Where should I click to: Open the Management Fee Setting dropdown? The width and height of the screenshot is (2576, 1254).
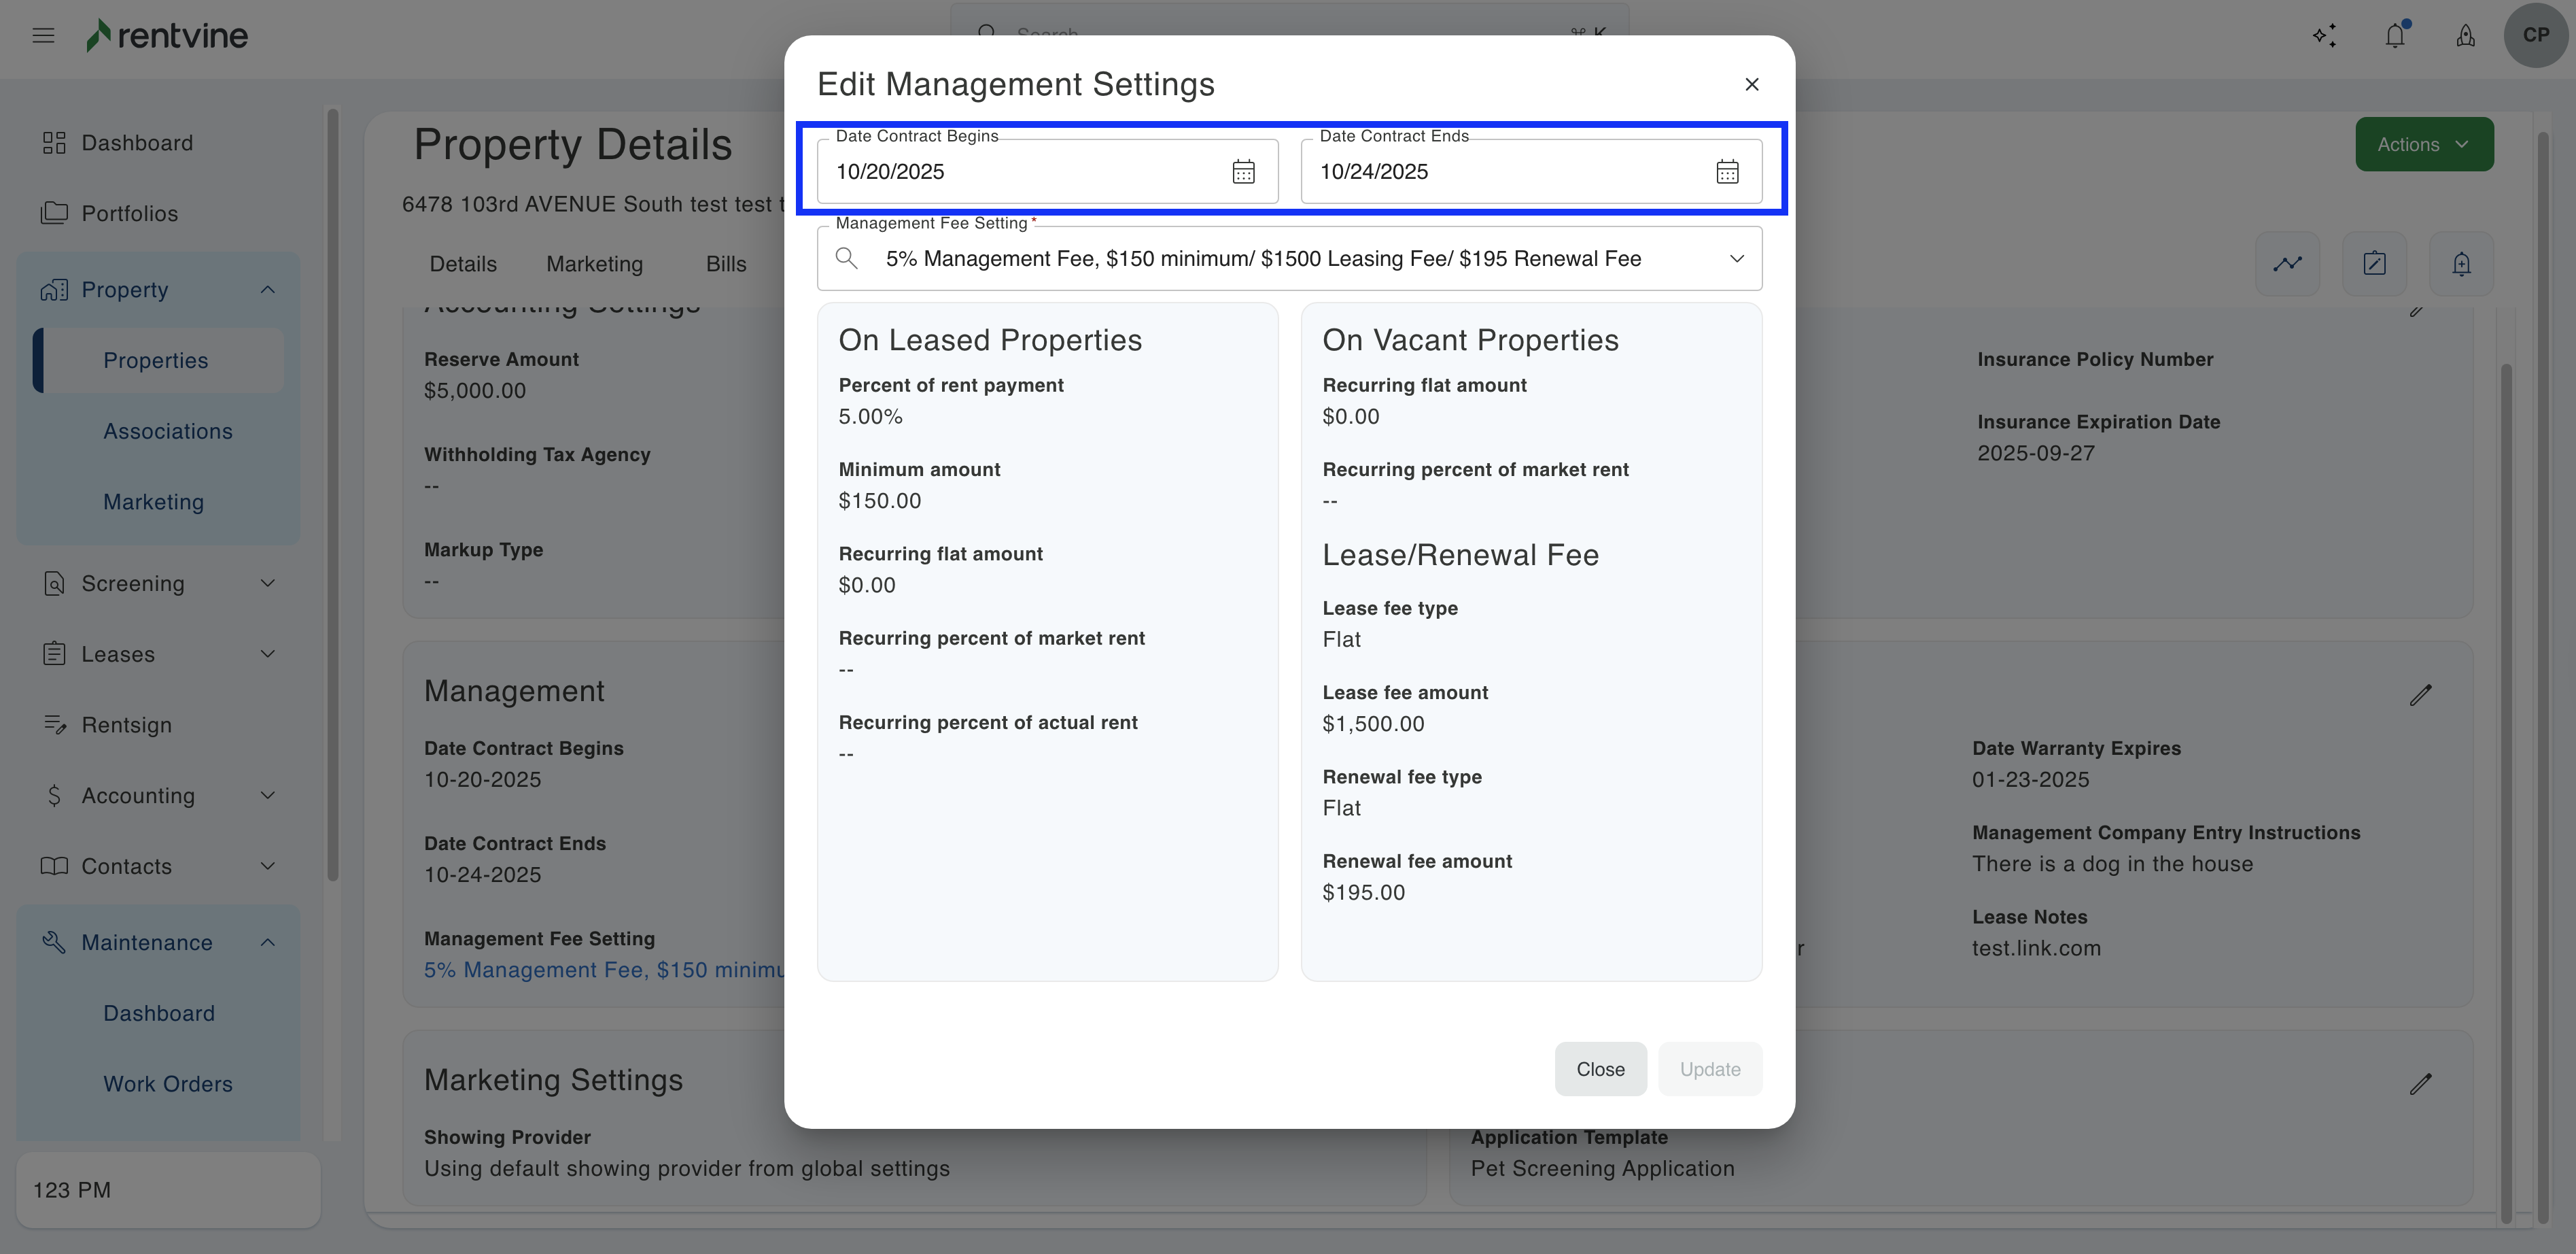[1737, 259]
